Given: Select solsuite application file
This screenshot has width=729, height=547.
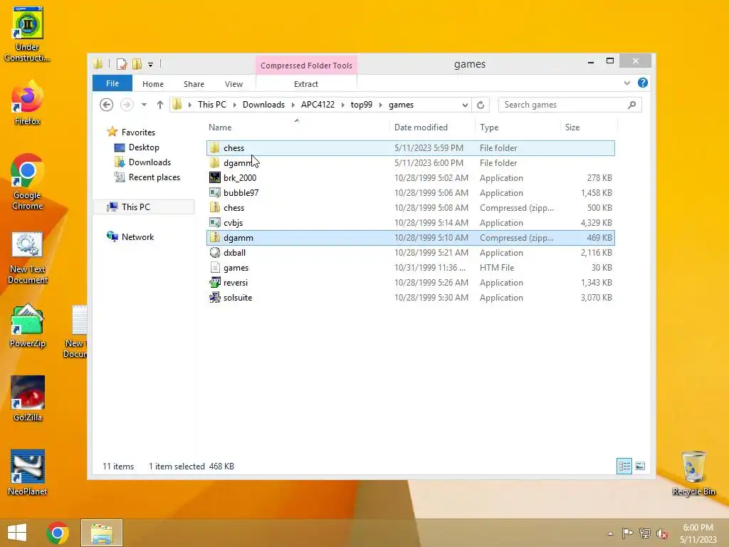Looking at the screenshot, I should pos(410,297).
